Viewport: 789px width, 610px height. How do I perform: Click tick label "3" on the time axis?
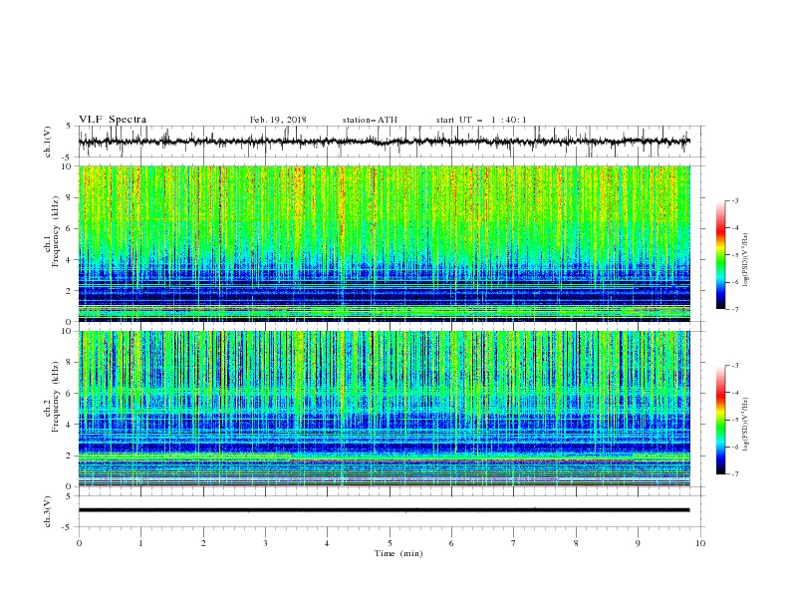pos(265,543)
